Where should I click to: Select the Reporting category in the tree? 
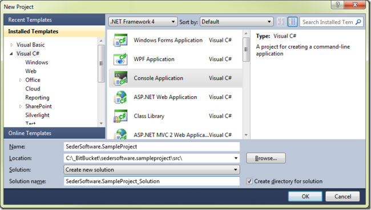37,97
